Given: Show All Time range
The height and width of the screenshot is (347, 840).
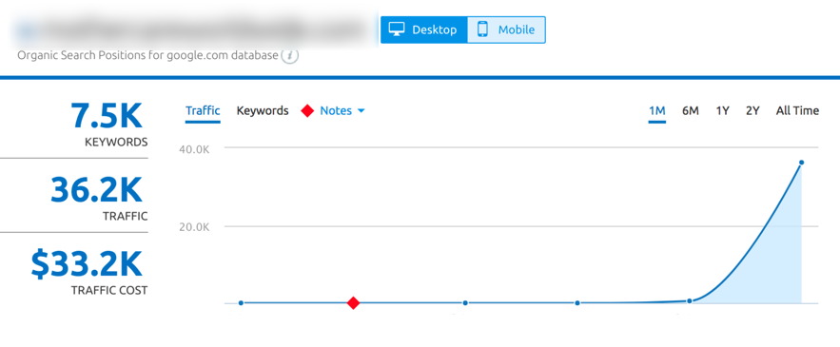Looking at the screenshot, I should pyautogui.click(x=797, y=111).
